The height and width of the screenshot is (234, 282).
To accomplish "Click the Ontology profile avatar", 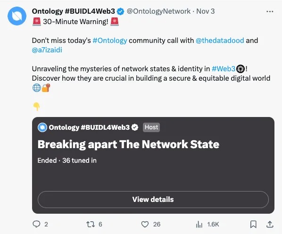I will coord(17,16).
